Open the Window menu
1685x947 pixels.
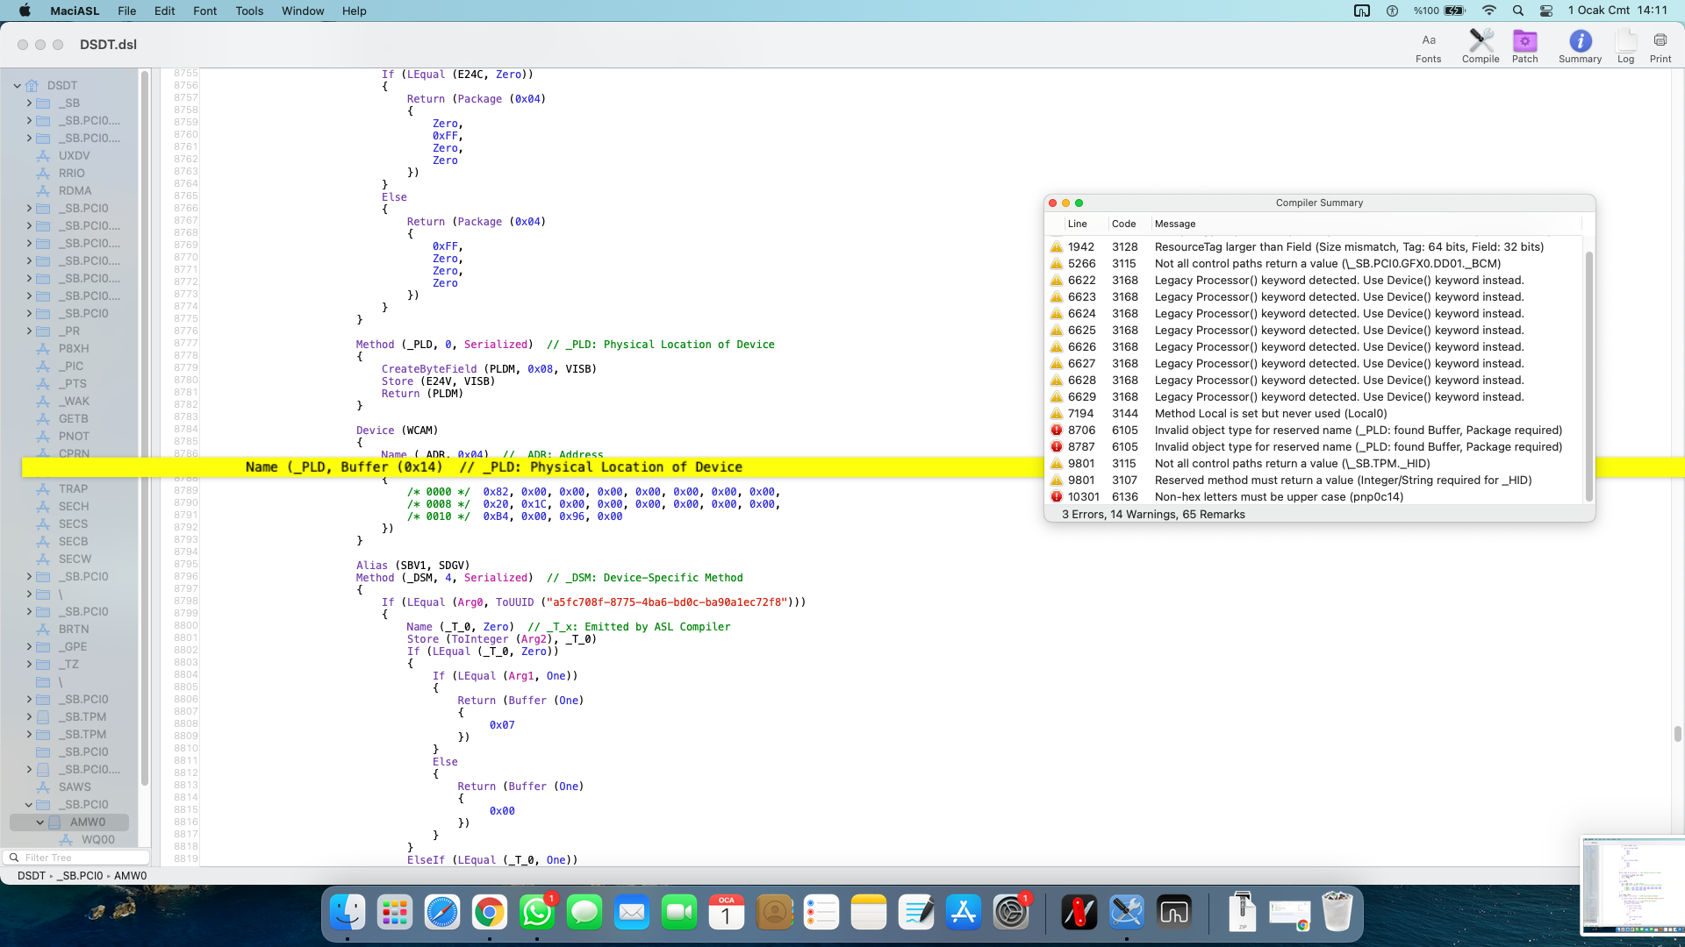point(303,11)
